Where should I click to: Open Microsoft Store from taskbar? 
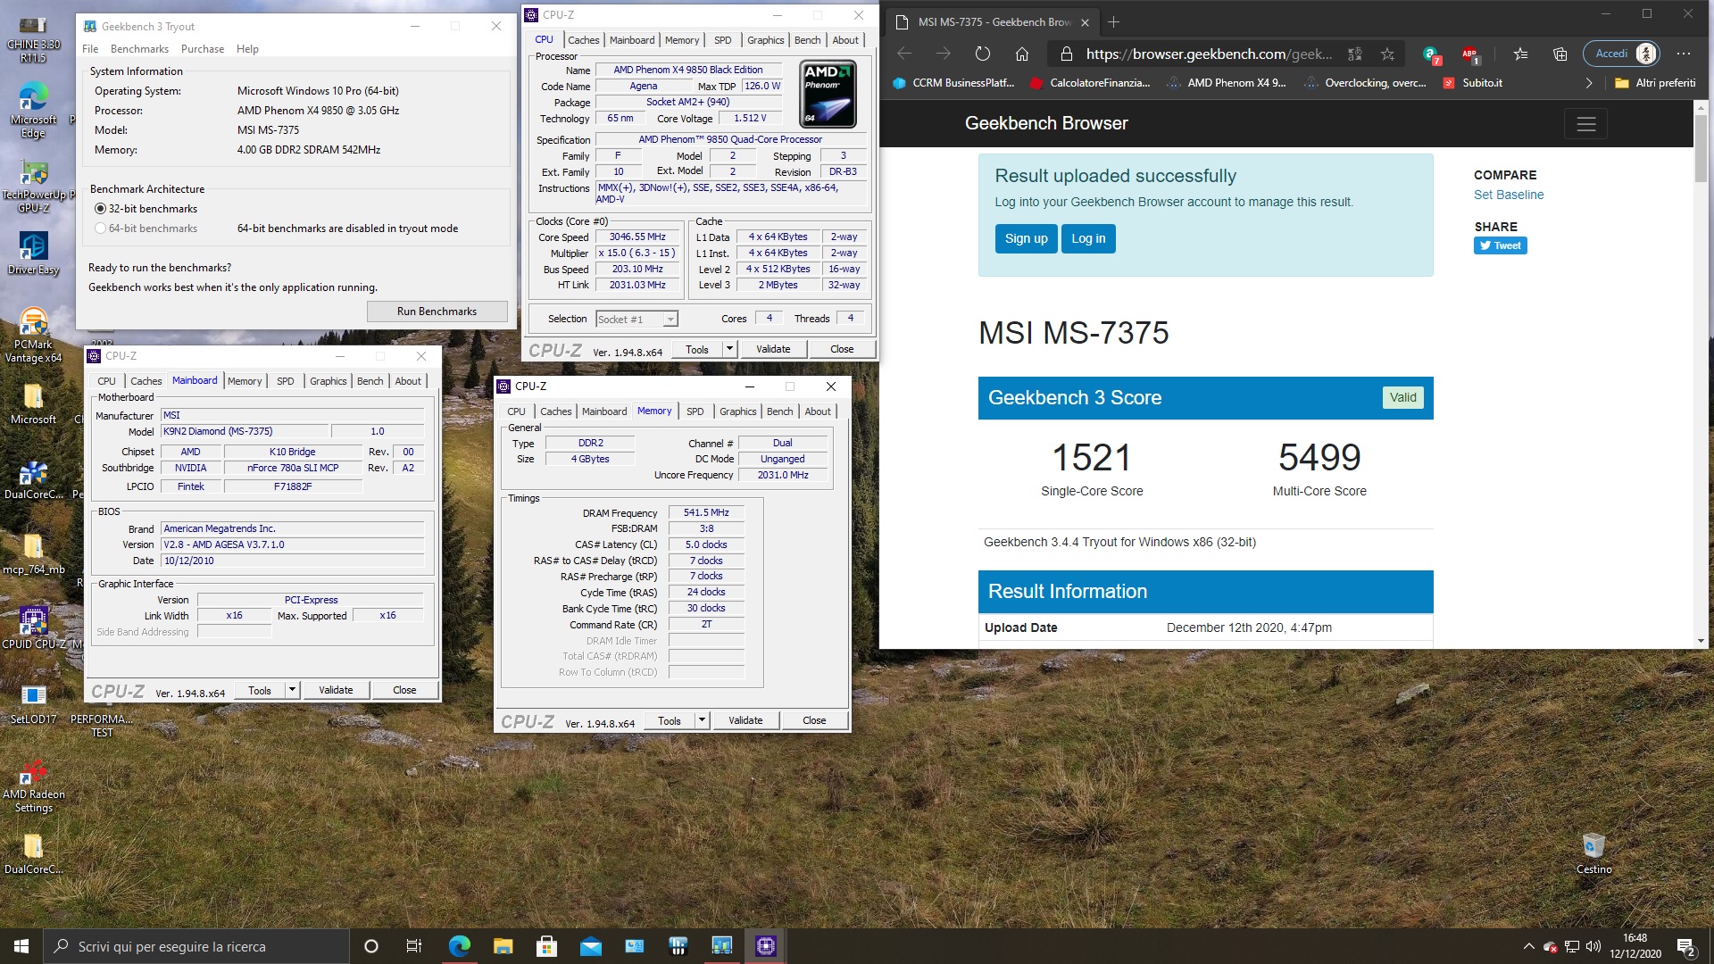(546, 946)
